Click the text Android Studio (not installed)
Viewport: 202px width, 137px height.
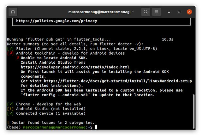[51, 109]
